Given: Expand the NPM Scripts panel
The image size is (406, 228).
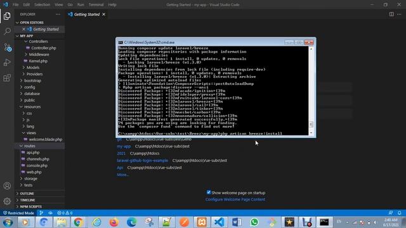Looking at the screenshot, I should tap(30, 206).
